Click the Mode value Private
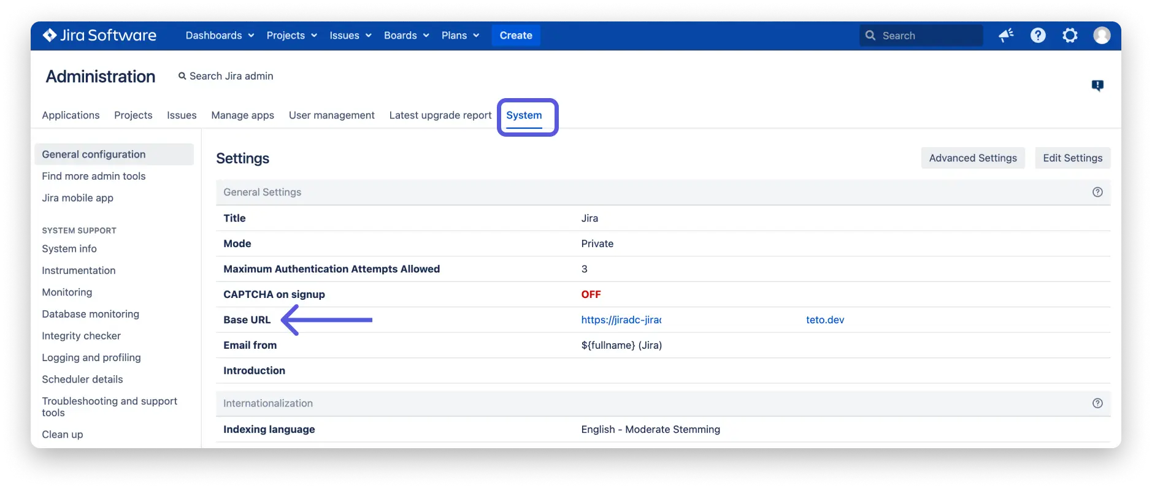1152x488 pixels. (x=597, y=243)
